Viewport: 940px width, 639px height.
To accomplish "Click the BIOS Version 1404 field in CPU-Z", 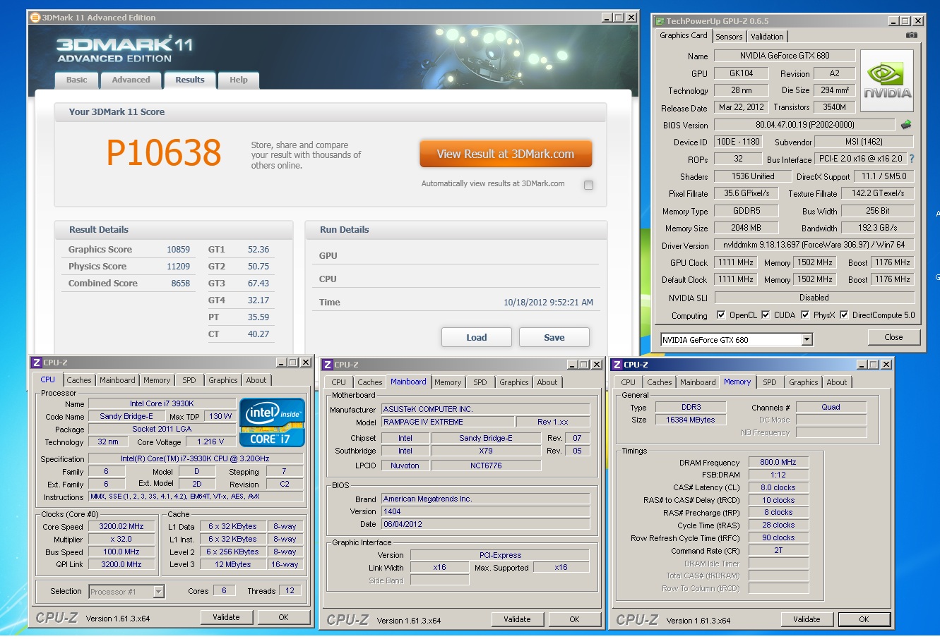I will pos(485,512).
